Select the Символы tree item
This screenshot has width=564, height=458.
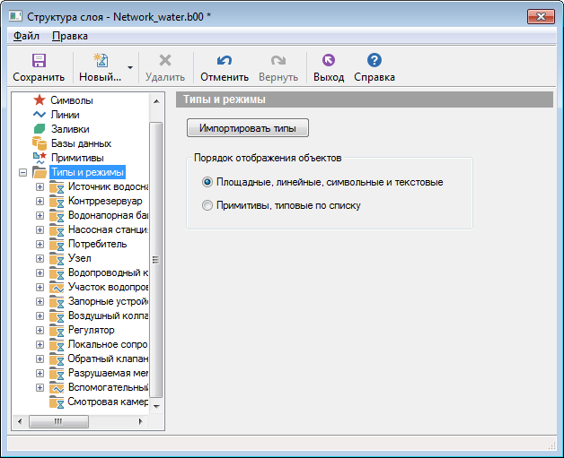(72, 100)
